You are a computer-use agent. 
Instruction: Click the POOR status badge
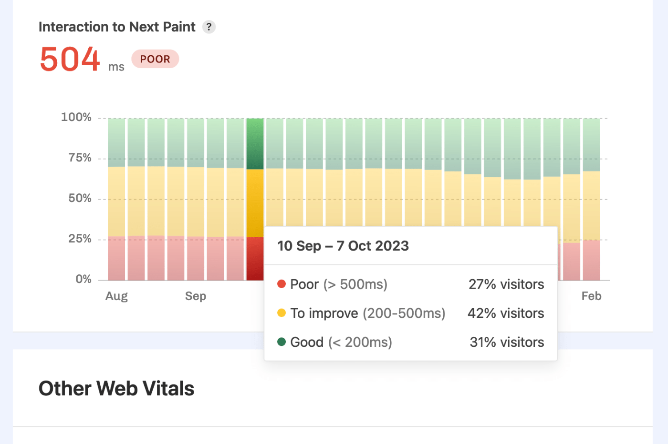[x=155, y=59]
